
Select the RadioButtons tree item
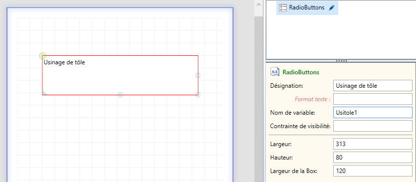point(307,7)
